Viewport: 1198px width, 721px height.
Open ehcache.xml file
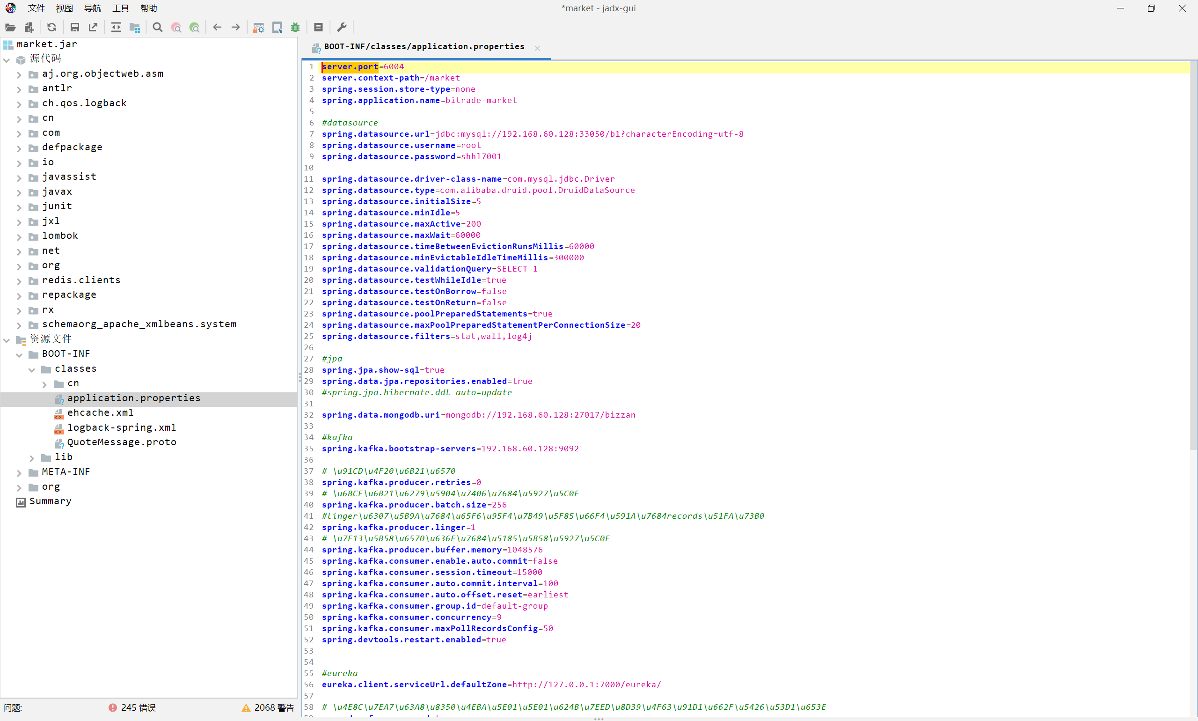click(x=100, y=412)
